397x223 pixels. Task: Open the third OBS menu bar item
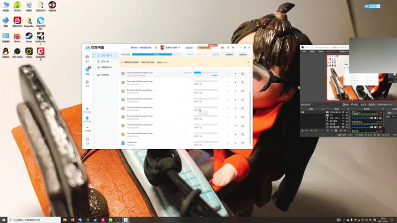coord(321,52)
